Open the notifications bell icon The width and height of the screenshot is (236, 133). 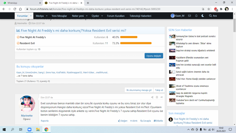(196, 16)
